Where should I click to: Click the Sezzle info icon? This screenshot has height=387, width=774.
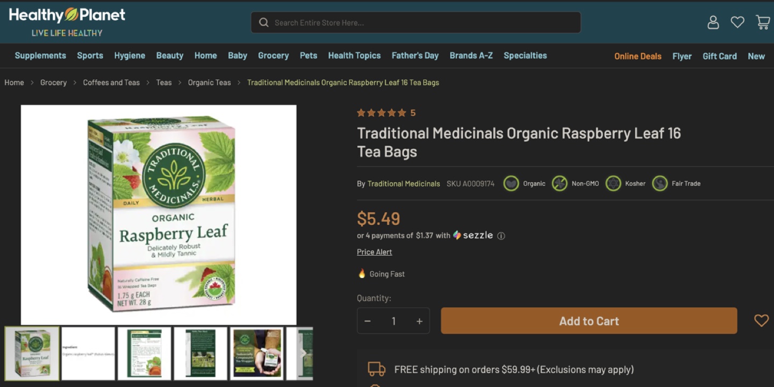coord(501,236)
